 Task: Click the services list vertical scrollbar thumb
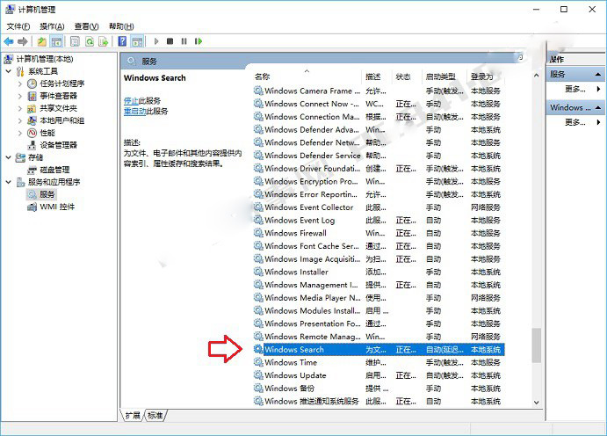coord(536,345)
